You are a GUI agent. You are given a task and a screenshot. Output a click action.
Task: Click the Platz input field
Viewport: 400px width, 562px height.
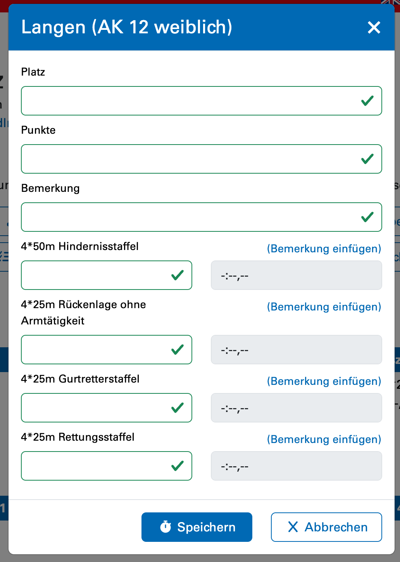coord(190,101)
